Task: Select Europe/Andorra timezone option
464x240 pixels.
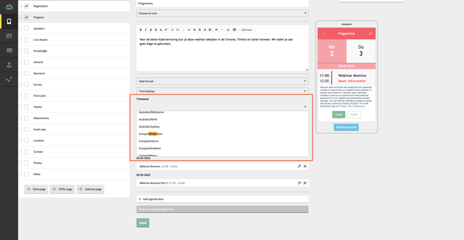Action: tap(222, 141)
